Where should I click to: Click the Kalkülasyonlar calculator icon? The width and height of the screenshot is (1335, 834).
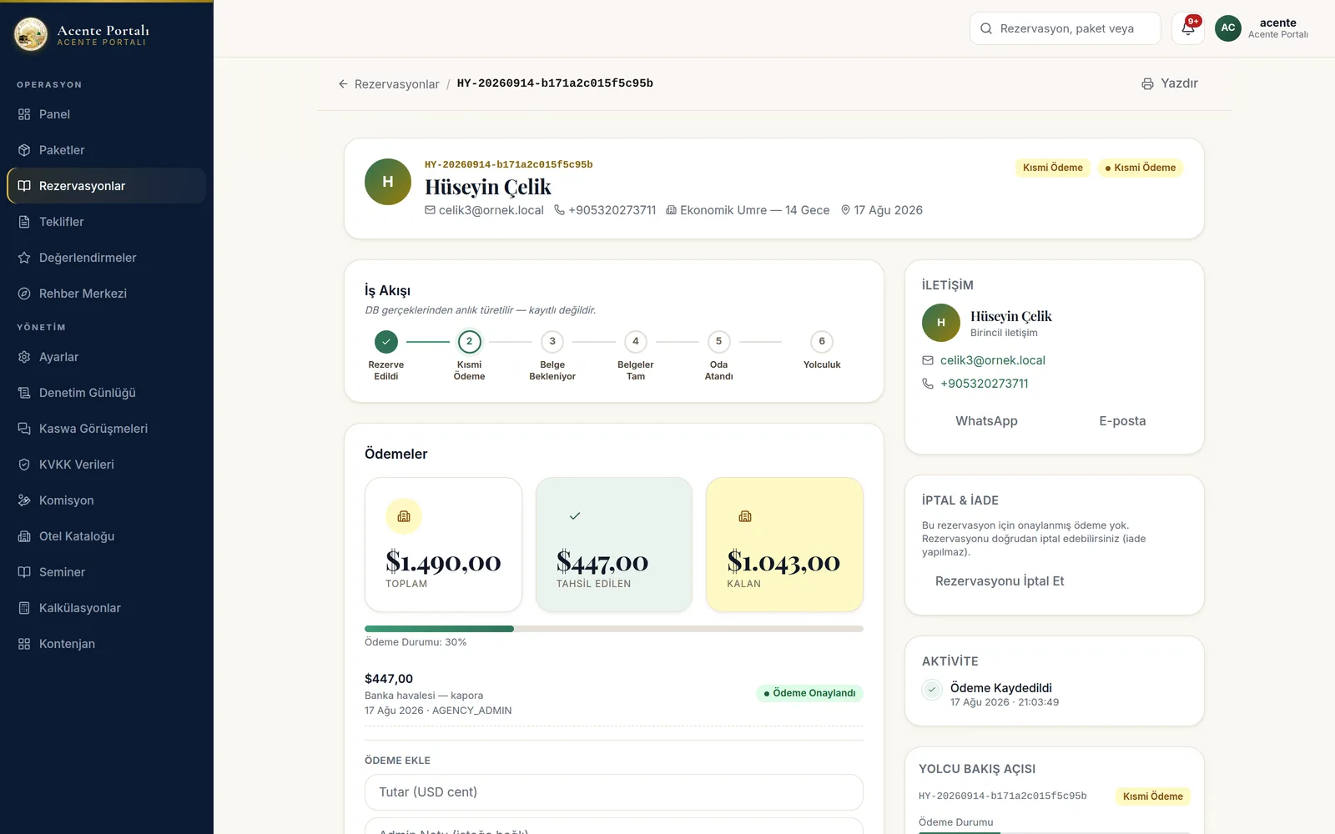24,608
